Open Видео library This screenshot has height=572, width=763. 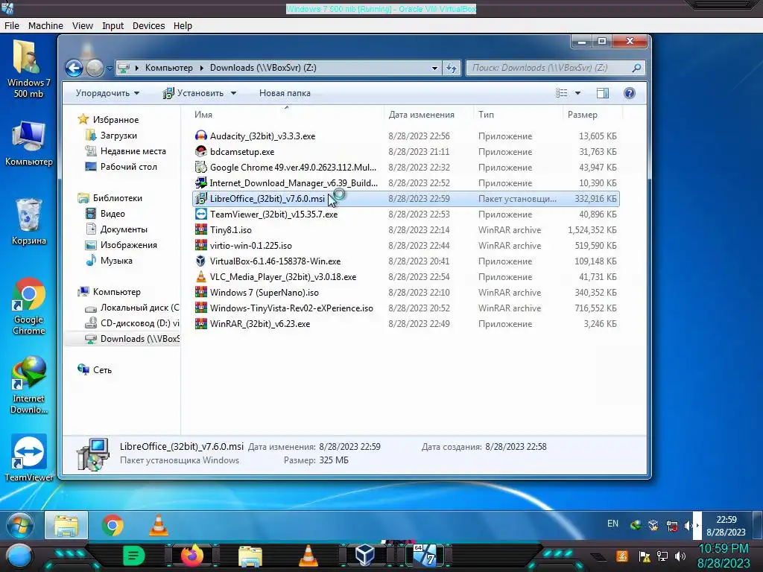(x=113, y=214)
